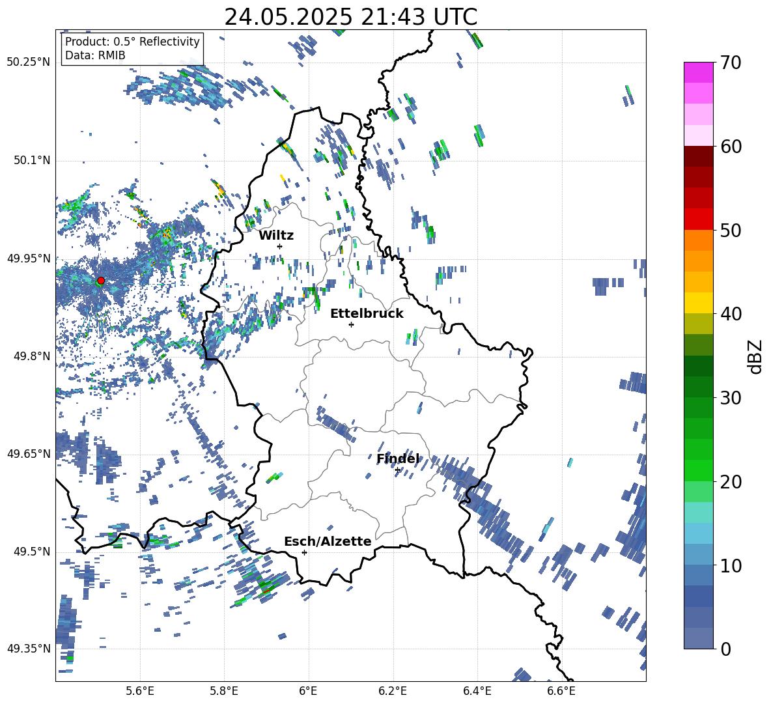Click the 6.2°E longitude label

click(x=393, y=691)
